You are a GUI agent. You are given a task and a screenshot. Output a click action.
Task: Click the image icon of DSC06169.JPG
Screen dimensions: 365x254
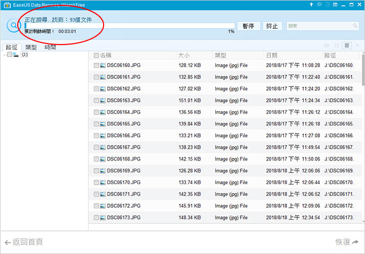tap(103, 171)
